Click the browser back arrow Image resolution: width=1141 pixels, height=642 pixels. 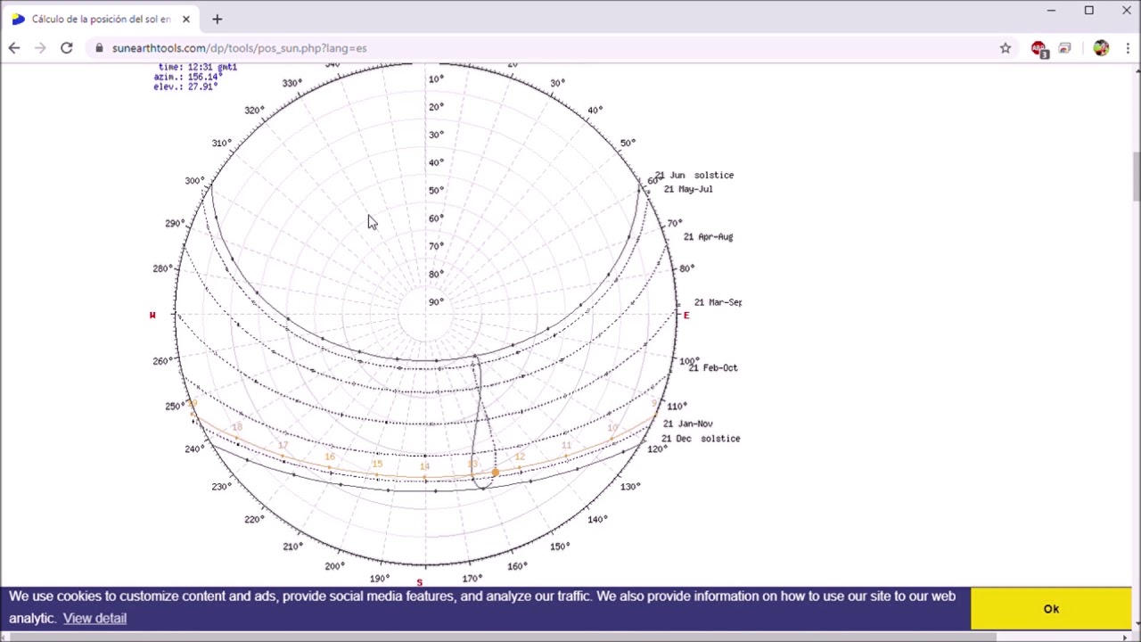[14, 48]
